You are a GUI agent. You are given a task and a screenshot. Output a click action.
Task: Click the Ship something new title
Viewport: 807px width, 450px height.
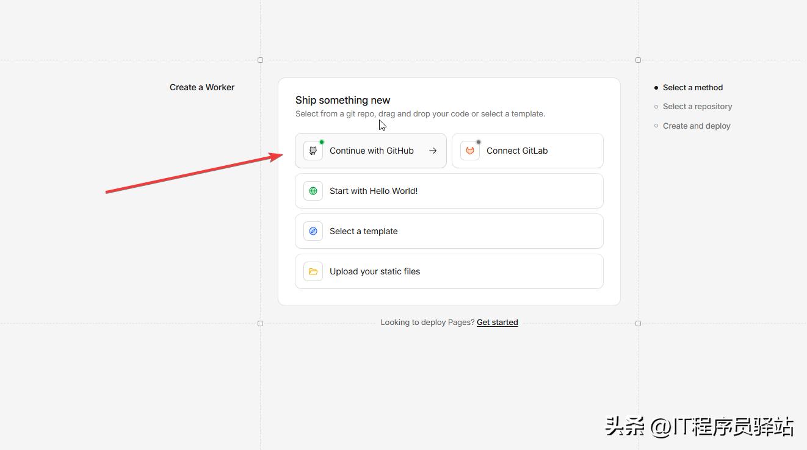pos(342,100)
